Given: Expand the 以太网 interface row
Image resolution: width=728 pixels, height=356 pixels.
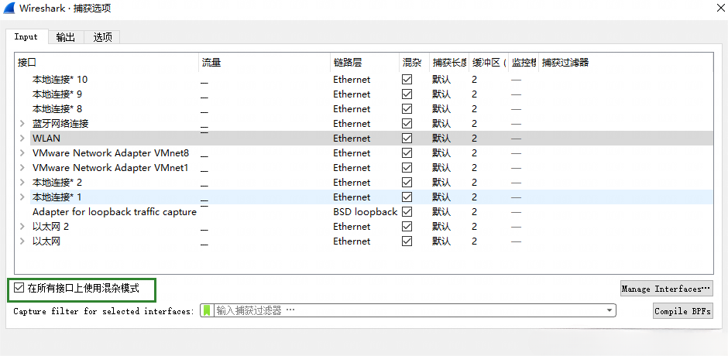Looking at the screenshot, I should (x=22, y=241).
